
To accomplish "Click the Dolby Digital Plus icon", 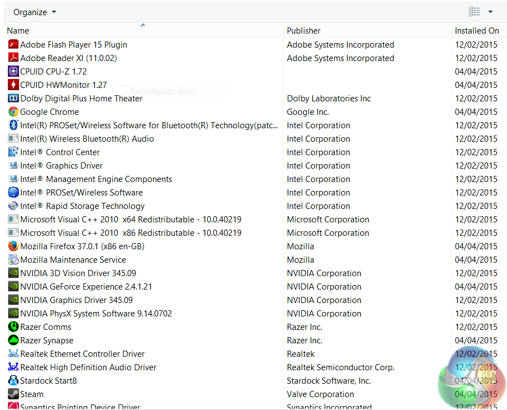I will tap(13, 99).
